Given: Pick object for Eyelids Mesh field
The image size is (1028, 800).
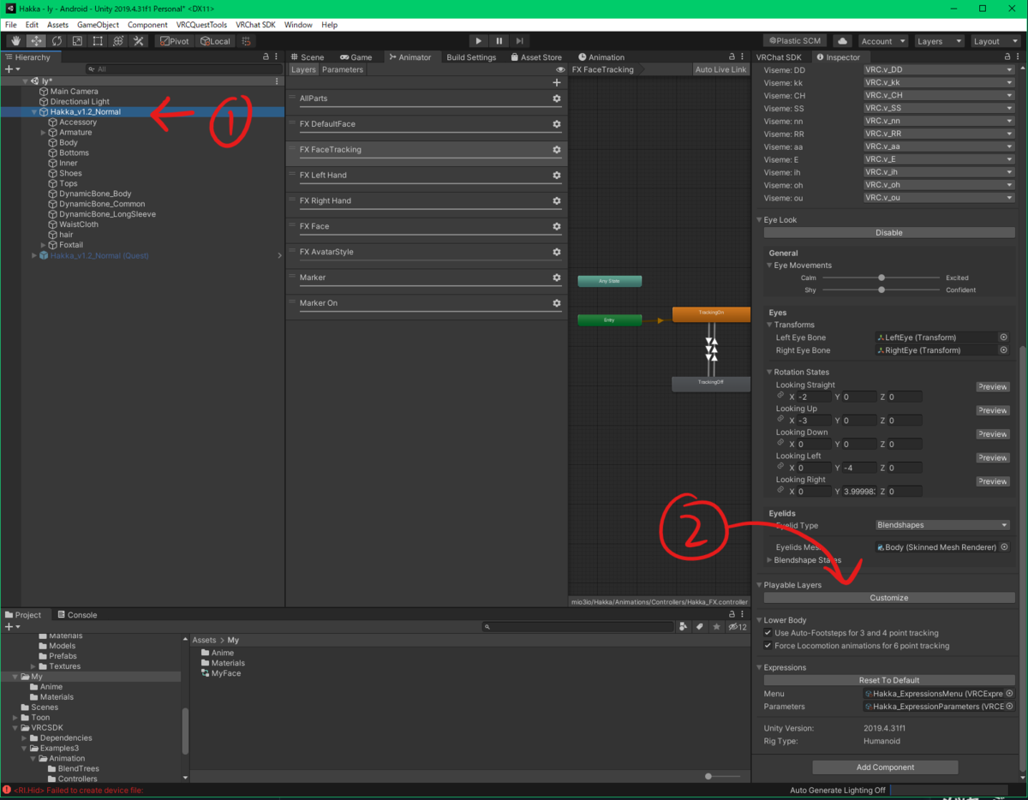Looking at the screenshot, I should 1004,546.
